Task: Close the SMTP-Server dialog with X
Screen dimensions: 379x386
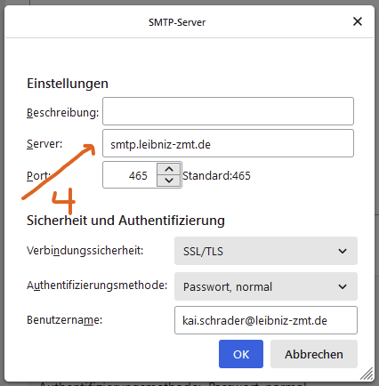Action: [x=358, y=21]
